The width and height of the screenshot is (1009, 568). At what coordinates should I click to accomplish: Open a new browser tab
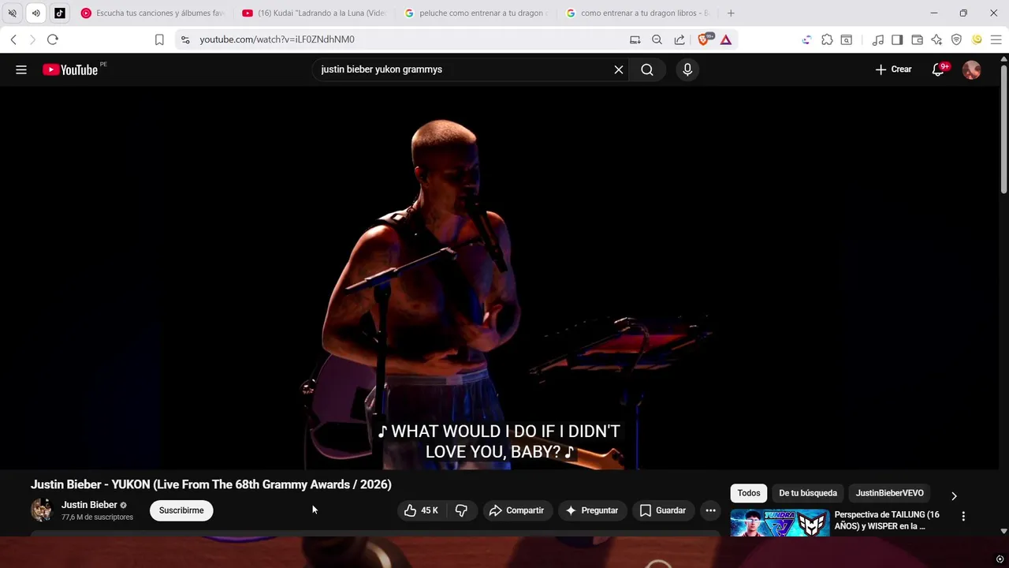click(x=731, y=13)
